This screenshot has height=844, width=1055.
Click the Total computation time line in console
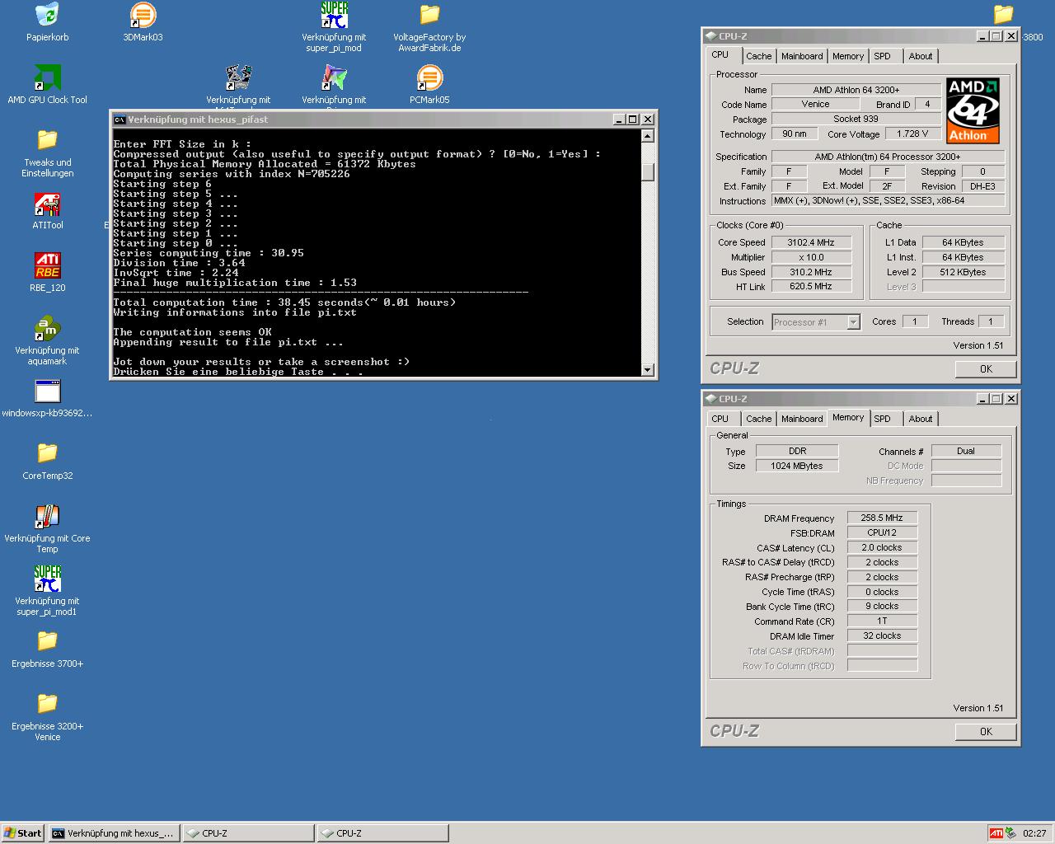pos(284,302)
